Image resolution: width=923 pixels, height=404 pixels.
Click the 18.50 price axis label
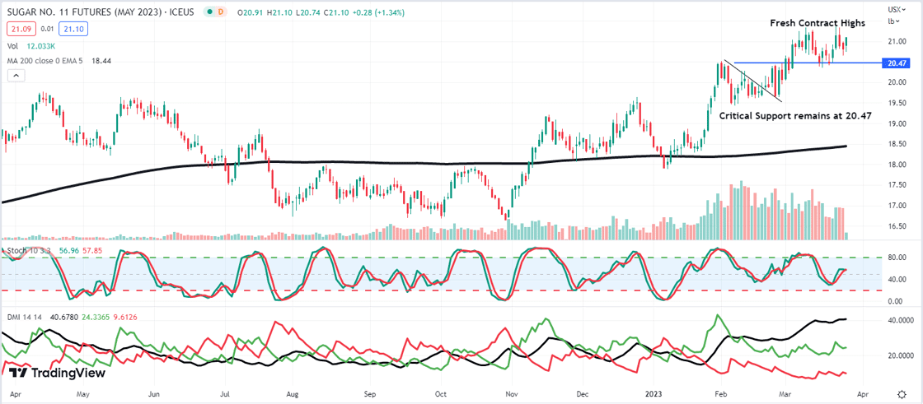click(897, 144)
